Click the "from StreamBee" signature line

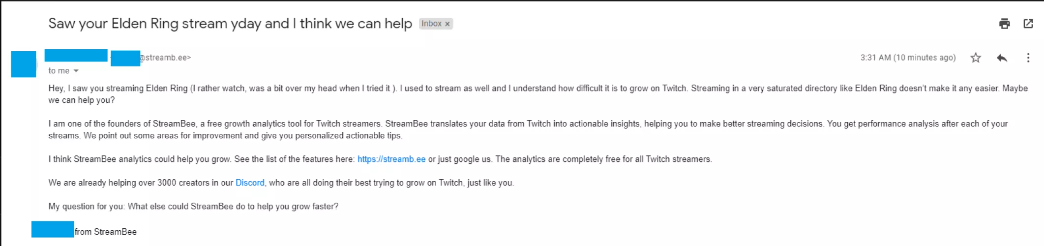point(105,232)
